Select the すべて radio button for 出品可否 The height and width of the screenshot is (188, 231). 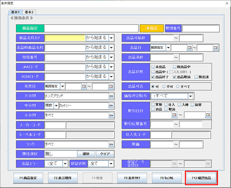[x=178, y=86]
